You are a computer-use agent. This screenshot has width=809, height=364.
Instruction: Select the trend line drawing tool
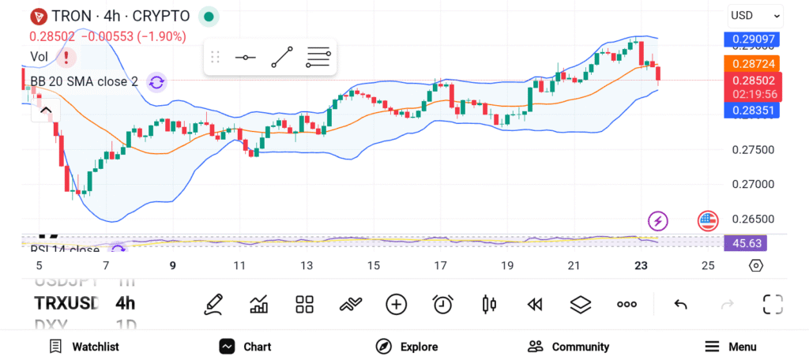(282, 57)
